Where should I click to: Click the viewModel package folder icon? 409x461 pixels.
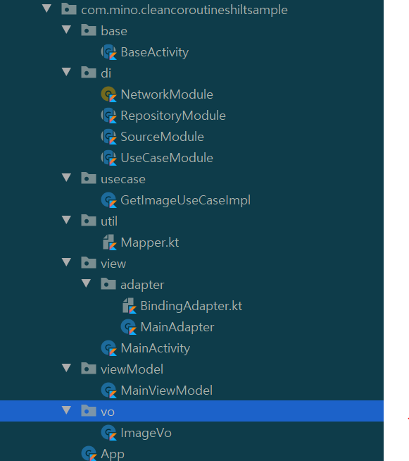pyautogui.click(x=89, y=369)
